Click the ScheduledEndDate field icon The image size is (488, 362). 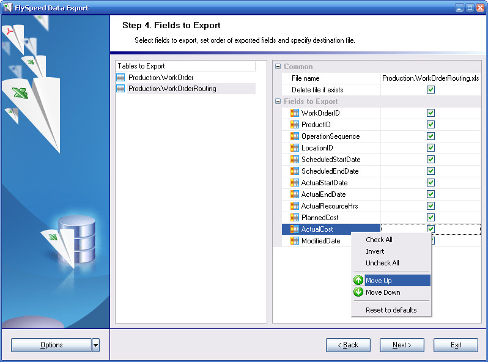[x=294, y=171]
